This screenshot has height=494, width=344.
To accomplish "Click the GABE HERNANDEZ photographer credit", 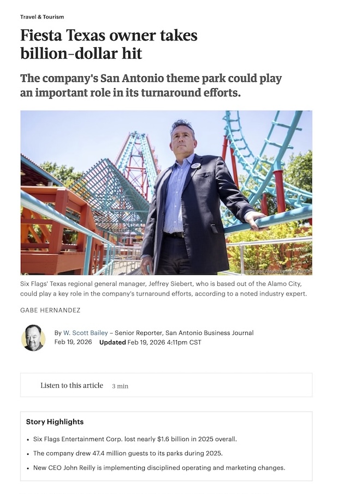I will [50, 310].
